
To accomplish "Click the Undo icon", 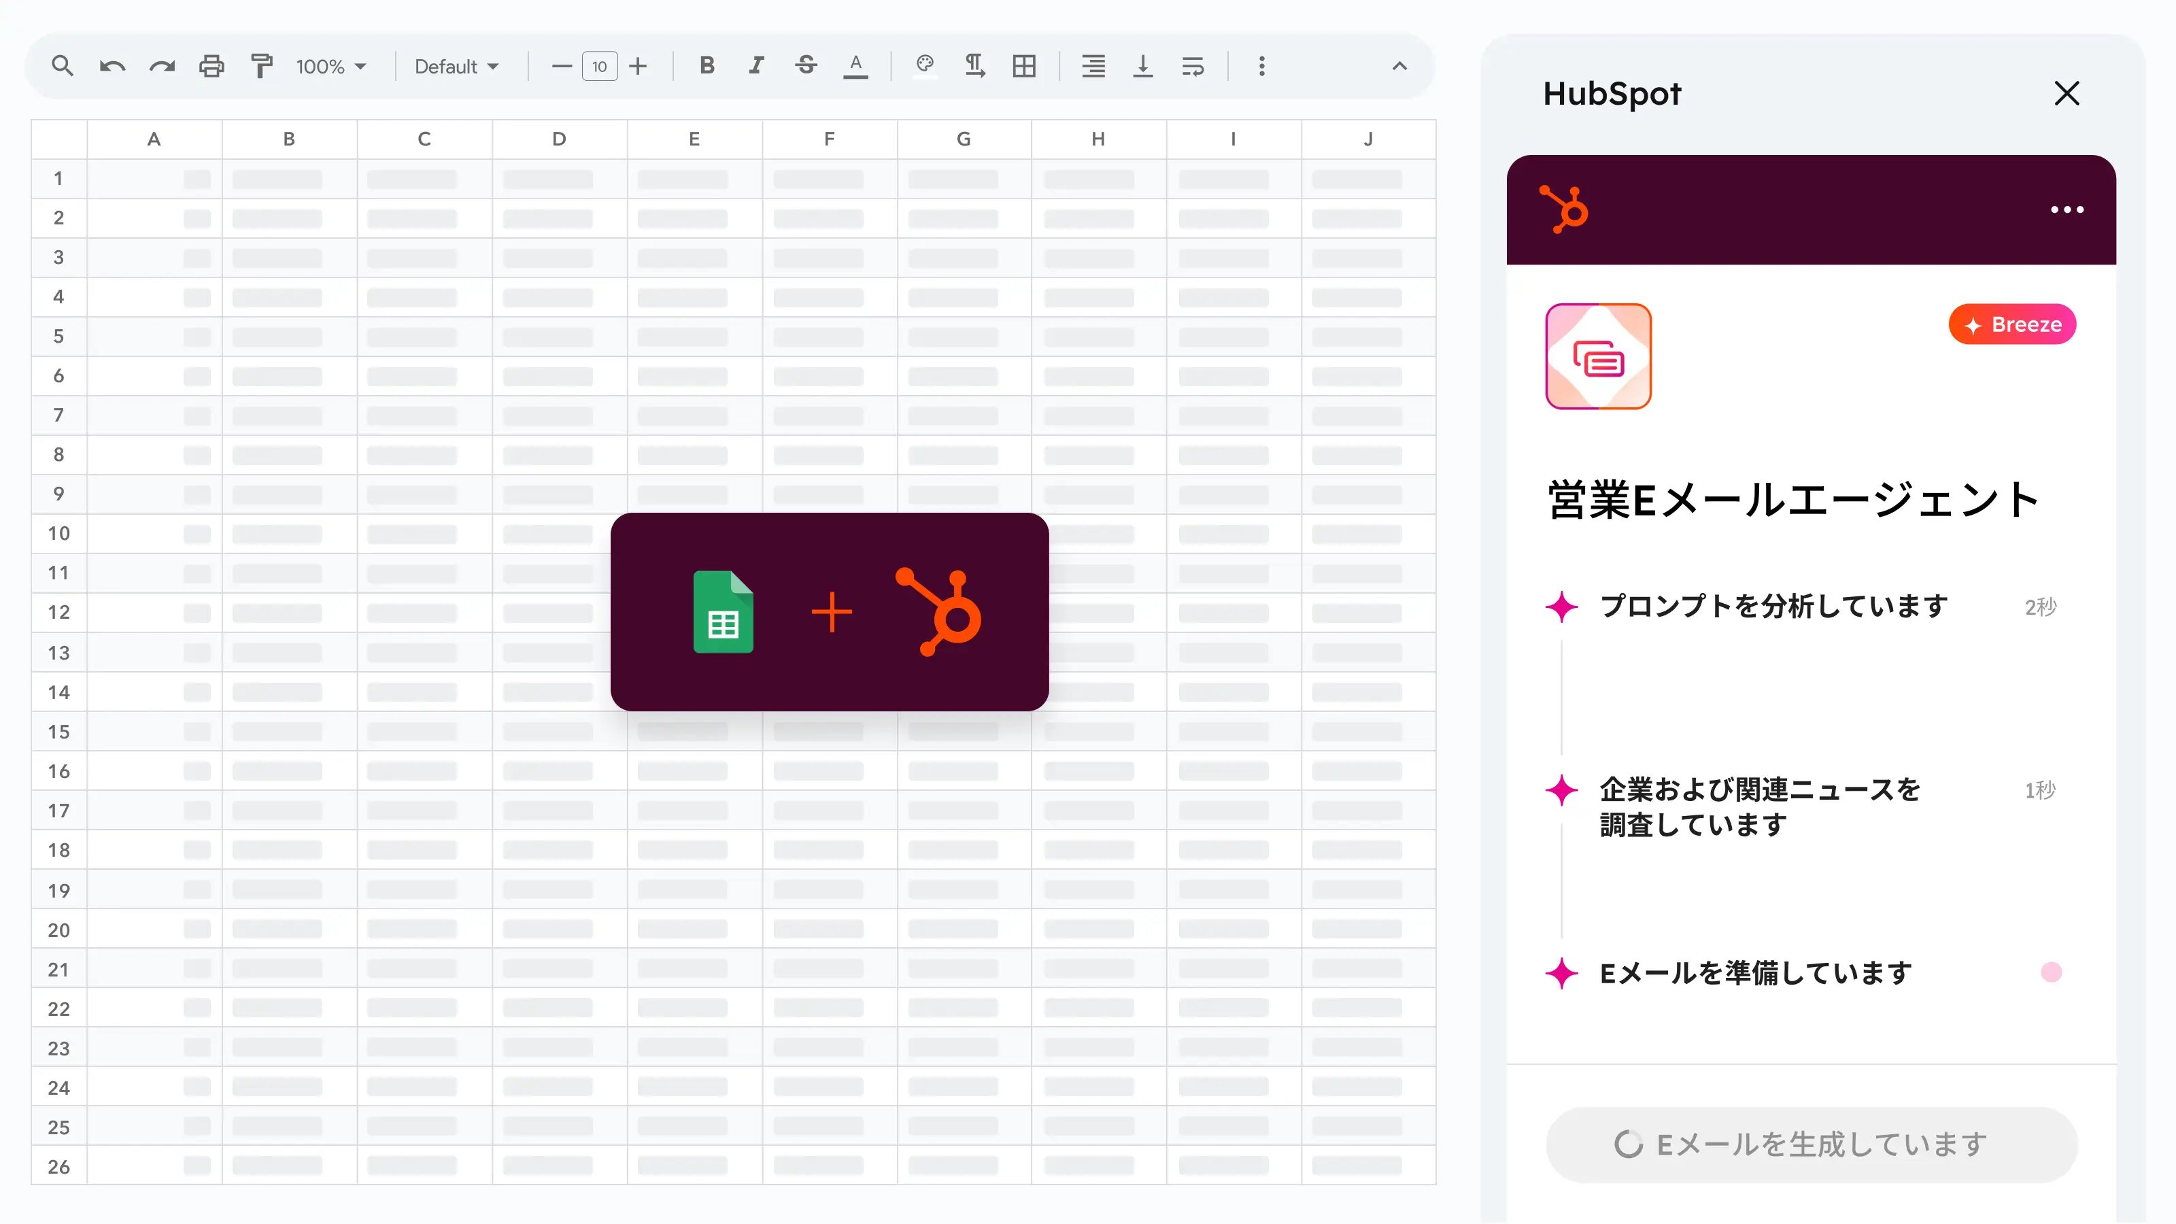I will coord(112,66).
